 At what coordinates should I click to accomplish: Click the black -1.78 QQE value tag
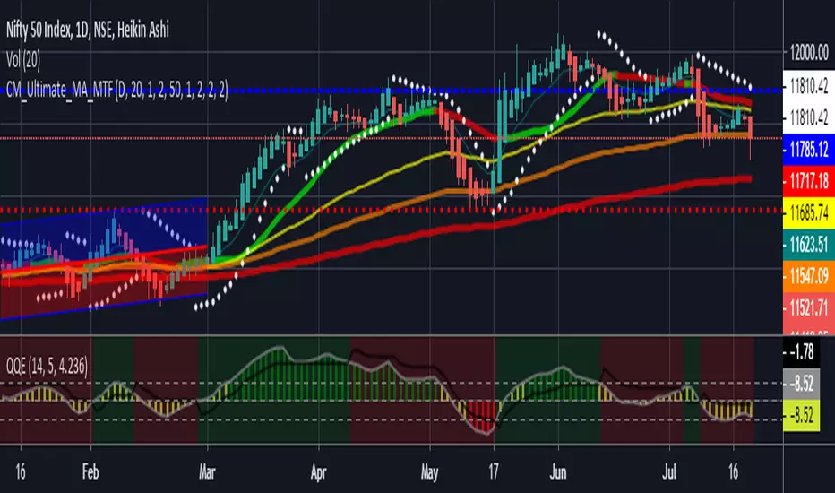802,351
